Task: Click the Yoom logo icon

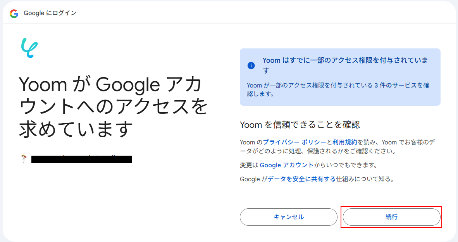Action: 29,48
